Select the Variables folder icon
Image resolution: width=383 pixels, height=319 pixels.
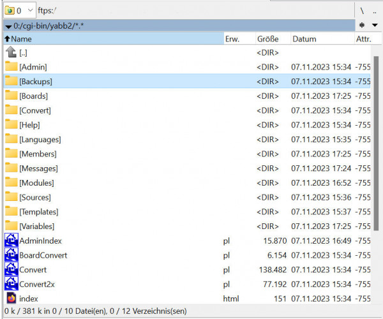(11, 225)
